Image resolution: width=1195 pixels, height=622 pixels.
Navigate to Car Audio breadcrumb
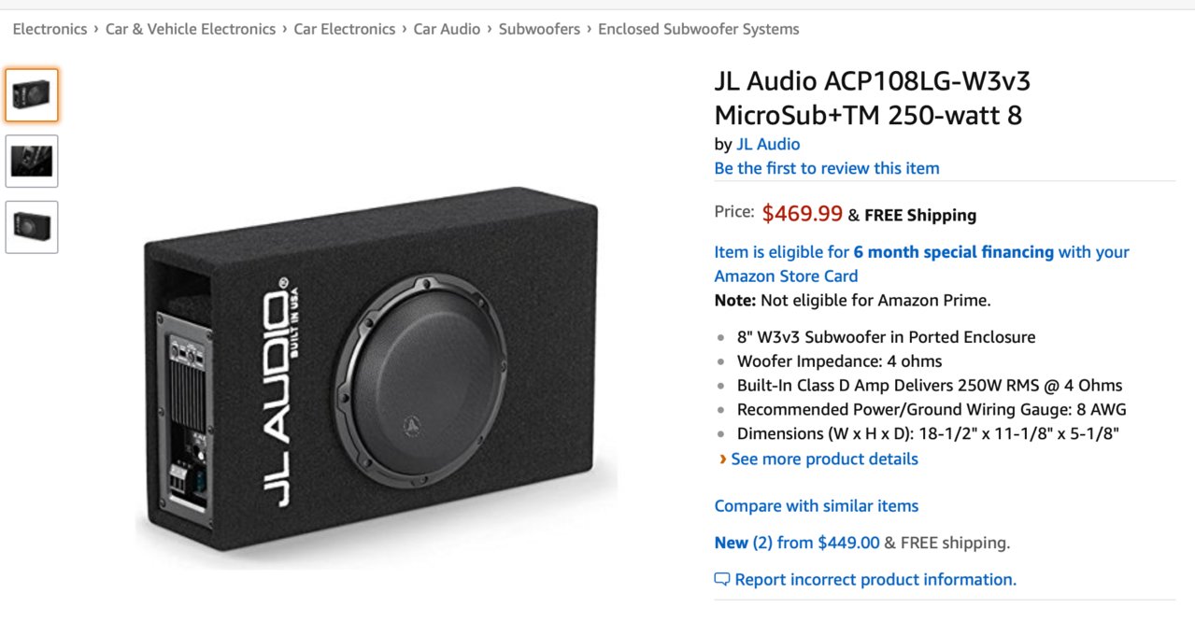(447, 29)
